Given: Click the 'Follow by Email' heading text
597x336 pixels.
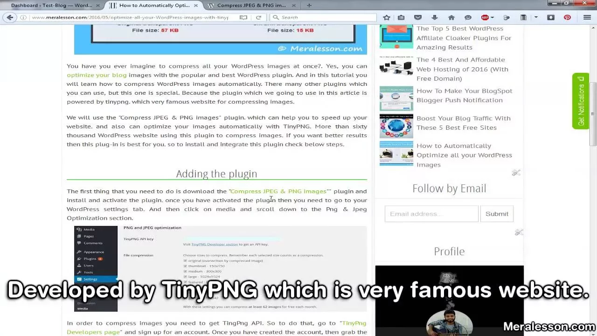Looking at the screenshot, I should [x=449, y=189].
